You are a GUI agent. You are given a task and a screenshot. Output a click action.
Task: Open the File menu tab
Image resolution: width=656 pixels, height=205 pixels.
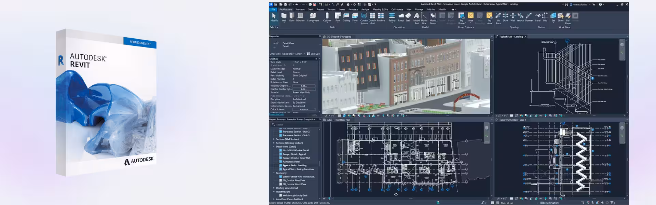(x=273, y=10)
